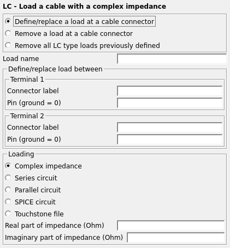The image size is (230, 248).
Task: Click the LC dialog title heading
Action: [x=84, y=7]
